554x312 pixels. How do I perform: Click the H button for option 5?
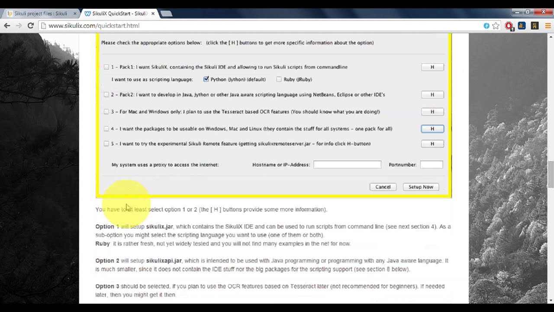click(x=432, y=143)
